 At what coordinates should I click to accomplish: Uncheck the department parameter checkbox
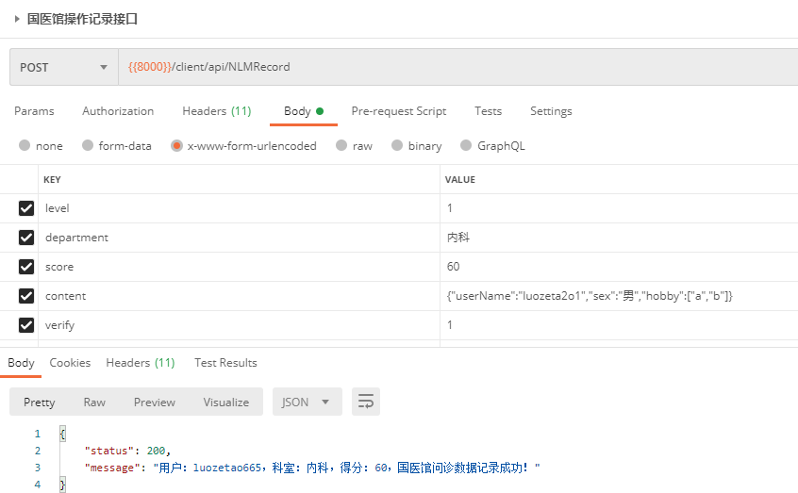coord(26,238)
